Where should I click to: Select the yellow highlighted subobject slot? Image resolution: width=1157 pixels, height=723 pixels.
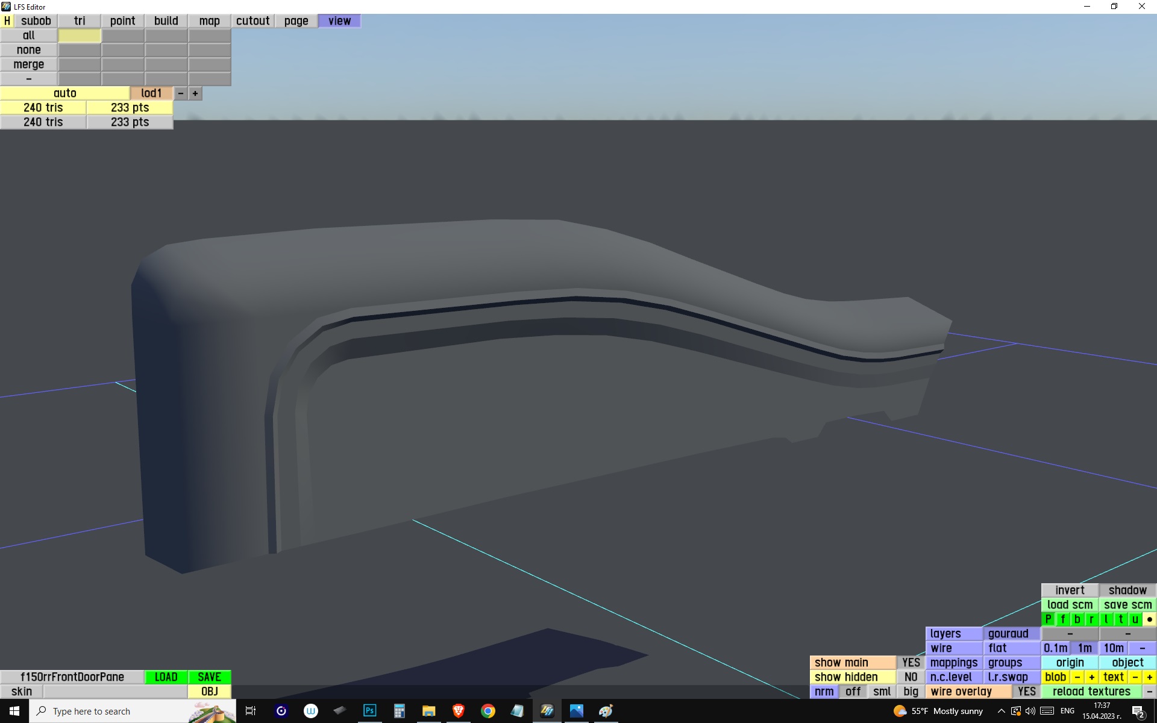[x=80, y=36]
